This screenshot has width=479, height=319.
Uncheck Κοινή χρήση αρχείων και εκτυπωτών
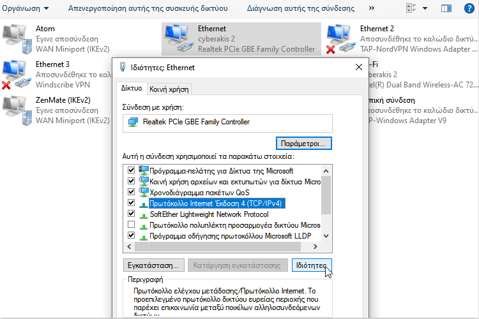click(x=132, y=181)
